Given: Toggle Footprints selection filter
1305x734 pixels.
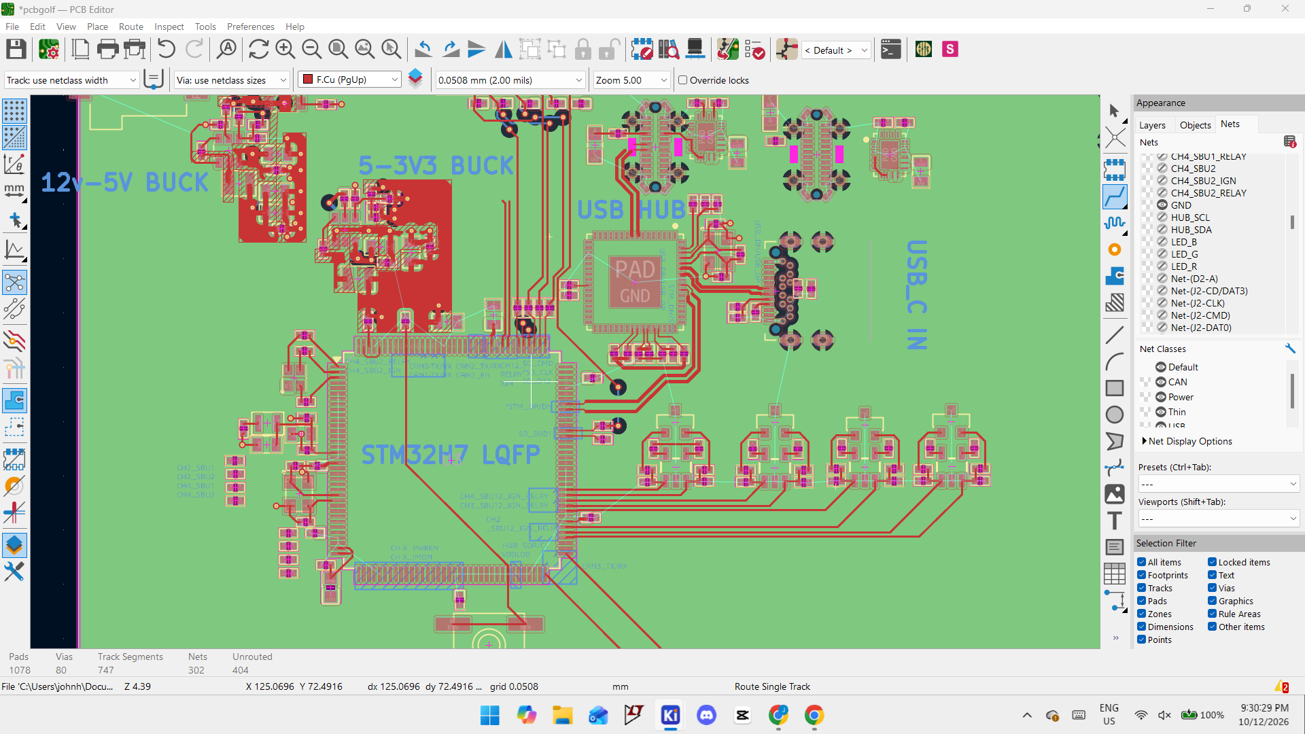Looking at the screenshot, I should [1142, 575].
